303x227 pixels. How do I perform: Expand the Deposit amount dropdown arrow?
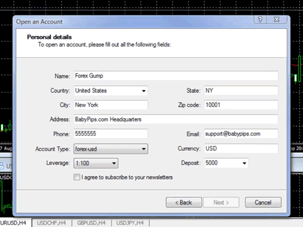tap(245, 163)
